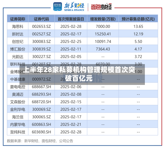Click the code 300069.SZ
Viewport: 165px width, 149px height.
point(42,109)
